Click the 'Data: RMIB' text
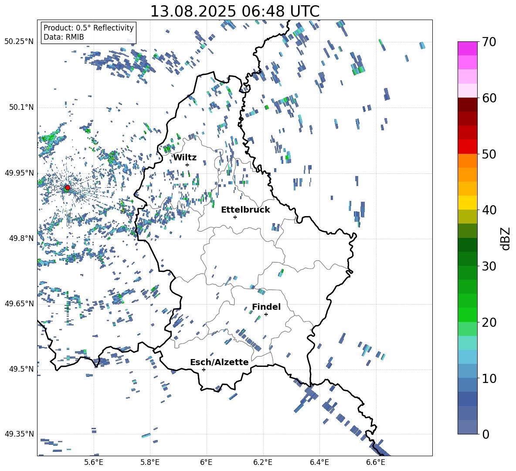This screenshot has height=471, width=516. (x=64, y=37)
